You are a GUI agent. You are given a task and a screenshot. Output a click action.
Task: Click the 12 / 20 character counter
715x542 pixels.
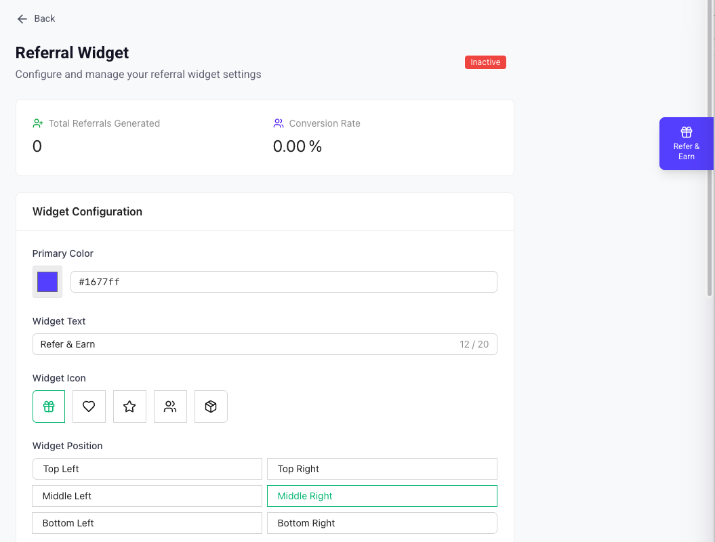pos(474,344)
